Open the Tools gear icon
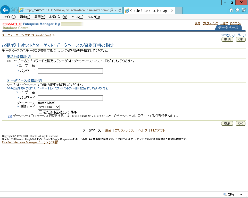 [244, 10]
